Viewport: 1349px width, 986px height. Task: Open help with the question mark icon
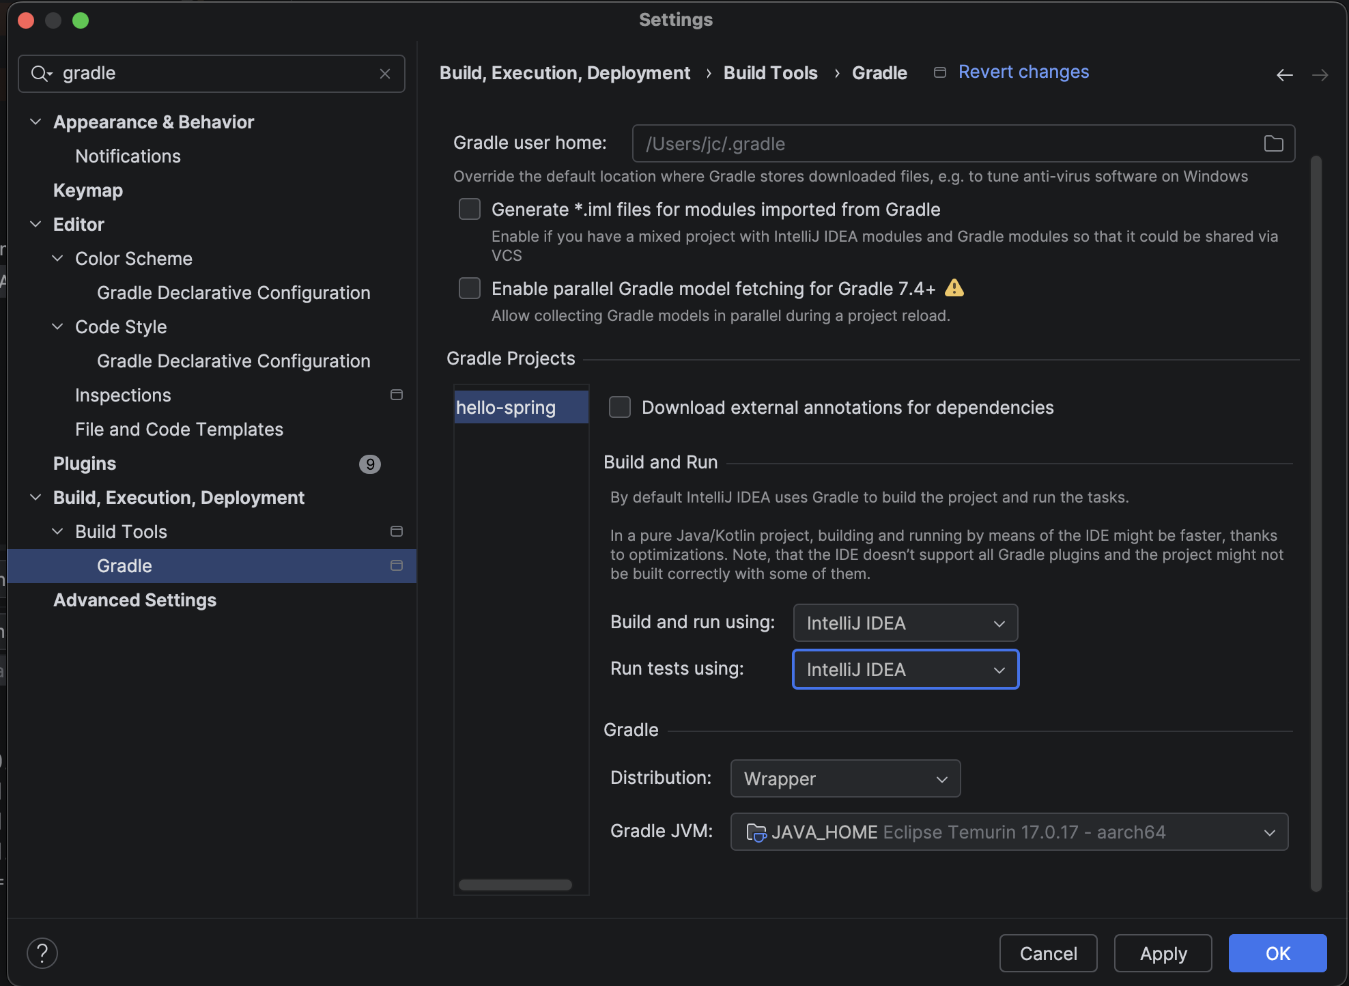tap(42, 953)
